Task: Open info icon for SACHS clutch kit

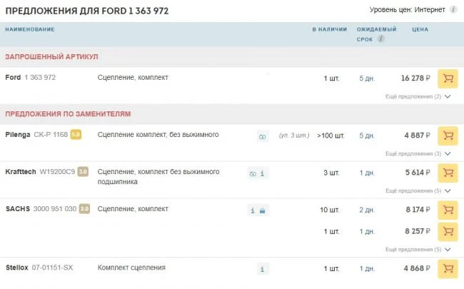Action: pos(252,210)
